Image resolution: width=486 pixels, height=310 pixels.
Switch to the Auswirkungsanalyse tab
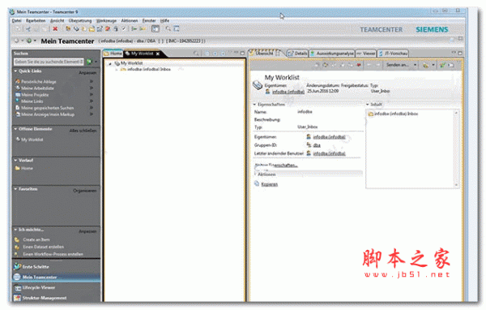click(332, 54)
